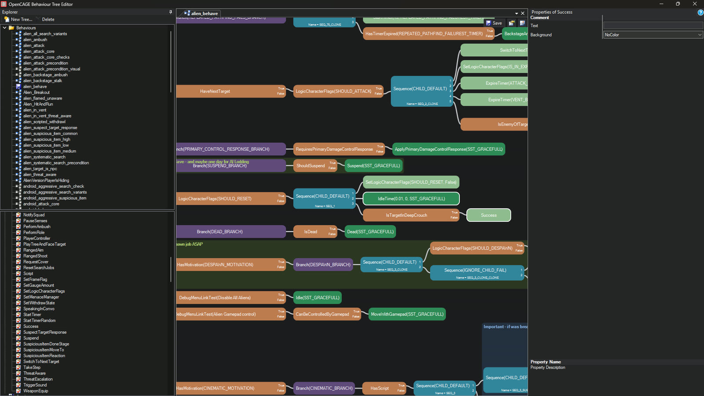704x396 pixels.
Task: Select the ShouldSuspend condition node
Action: 315,166
